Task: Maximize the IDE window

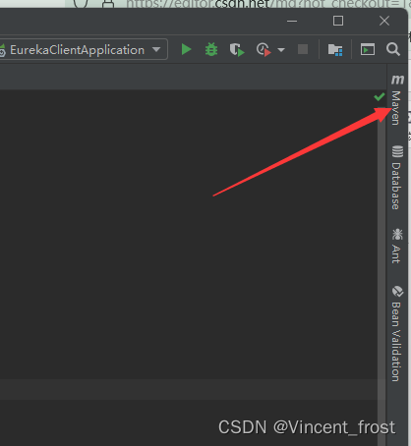Action: tap(338, 21)
